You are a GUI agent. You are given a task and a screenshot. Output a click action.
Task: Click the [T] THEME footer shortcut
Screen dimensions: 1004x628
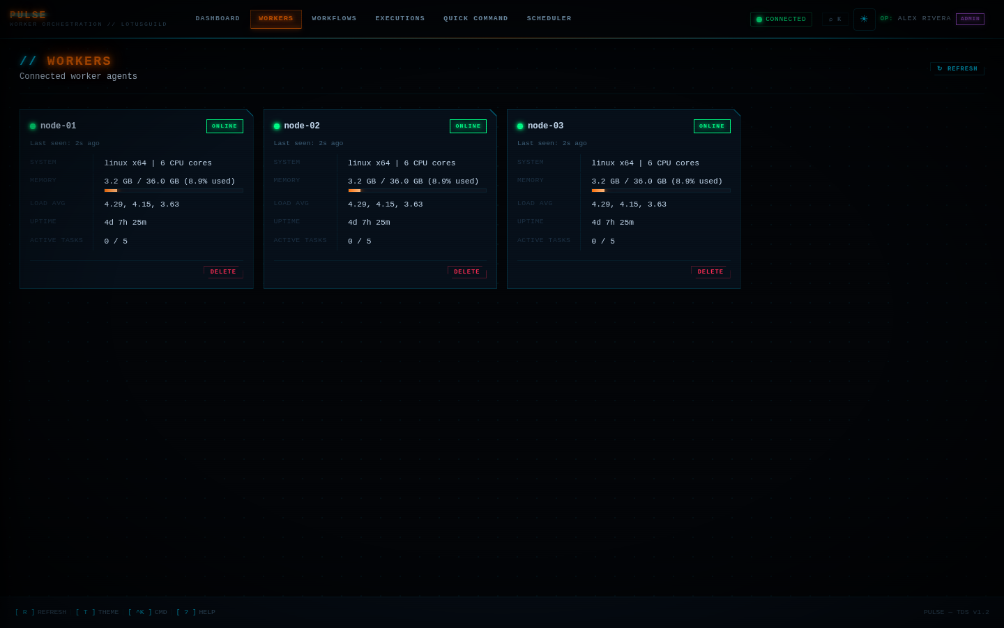tap(97, 613)
